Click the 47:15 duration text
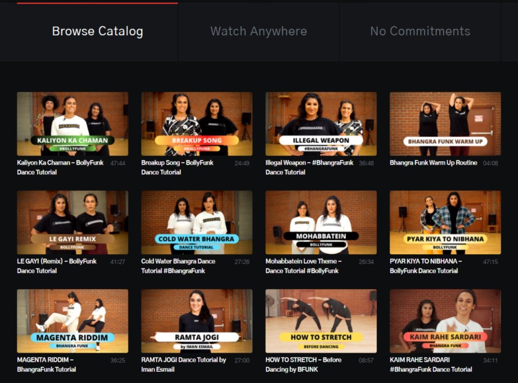The image size is (518, 383). click(490, 262)
